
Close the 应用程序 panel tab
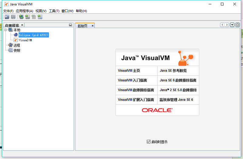click(22, 25)
